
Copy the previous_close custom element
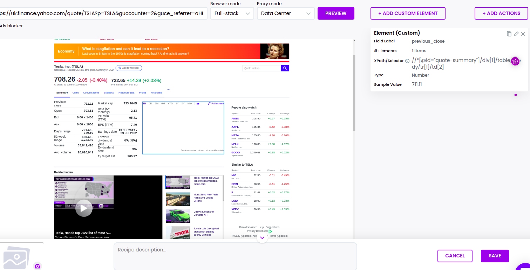click(509, 34)
